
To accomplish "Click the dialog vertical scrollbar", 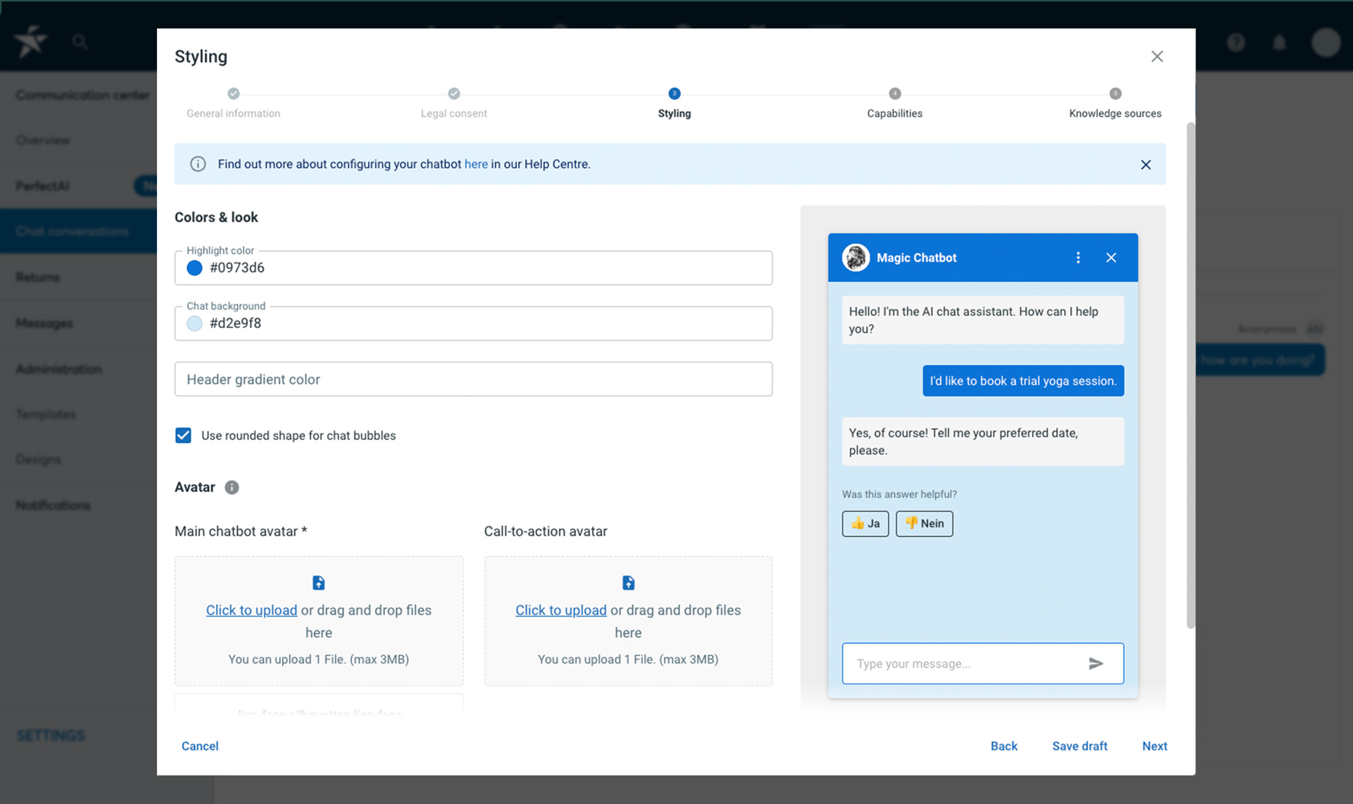I will (x=1191, y=375).
